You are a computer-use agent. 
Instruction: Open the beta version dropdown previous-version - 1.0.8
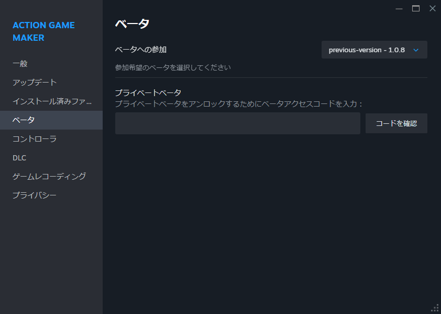374,50
